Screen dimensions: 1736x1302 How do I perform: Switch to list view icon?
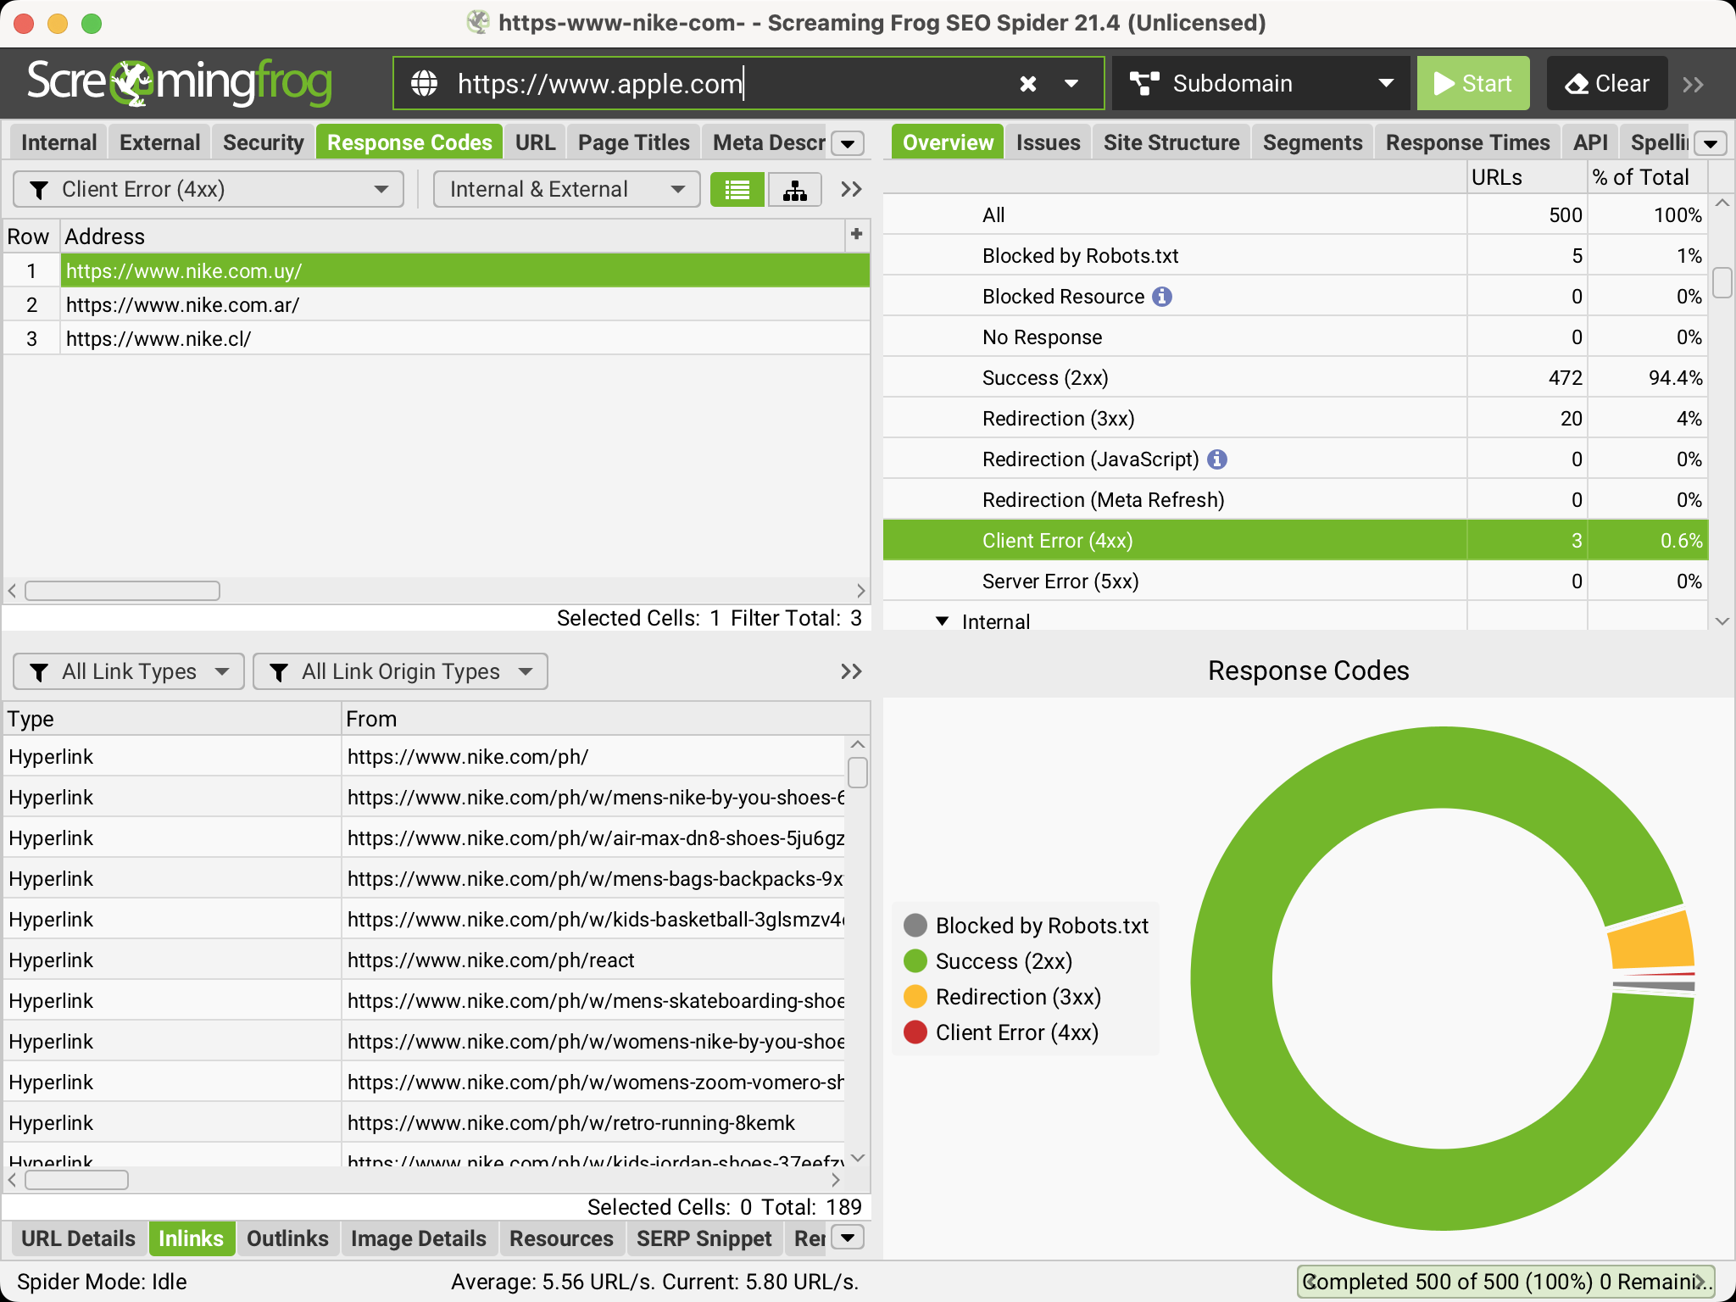[x=737, y=190]
